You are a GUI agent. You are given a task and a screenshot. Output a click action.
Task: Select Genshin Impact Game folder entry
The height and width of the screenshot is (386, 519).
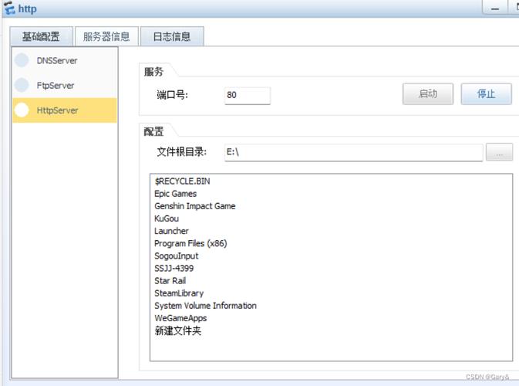click(195, 206)
